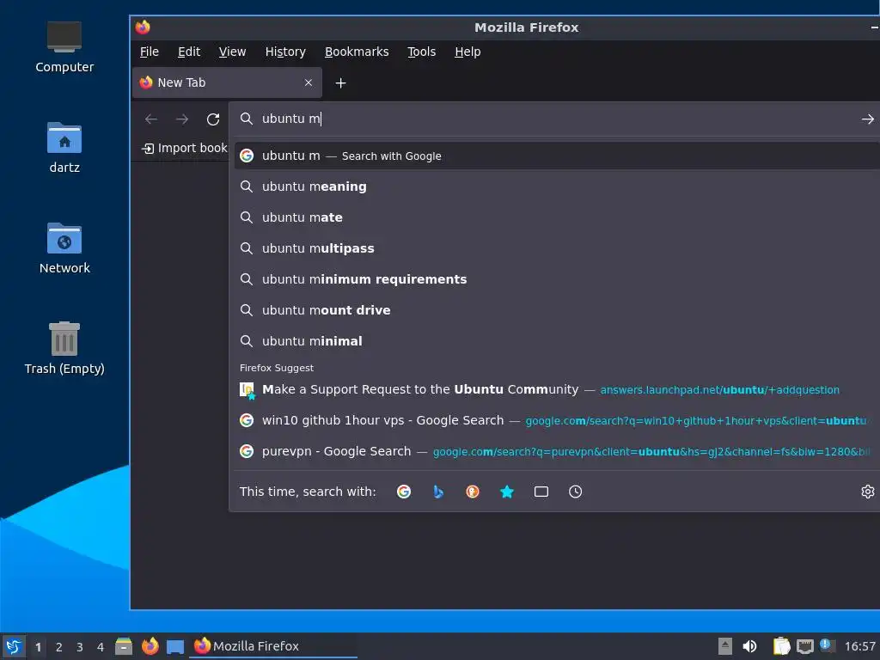
Task: Reload the page with the refresh icon
Action: coord(213,119)
